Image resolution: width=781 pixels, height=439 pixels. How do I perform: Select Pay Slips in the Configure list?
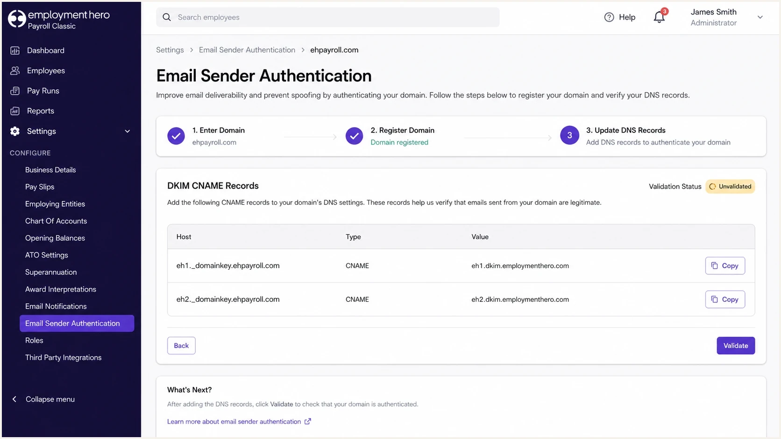[40, 187]
